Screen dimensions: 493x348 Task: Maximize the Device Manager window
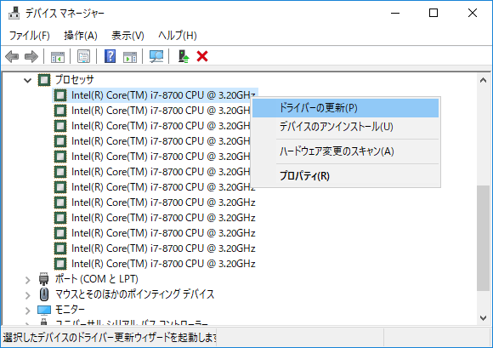(433, 13)
